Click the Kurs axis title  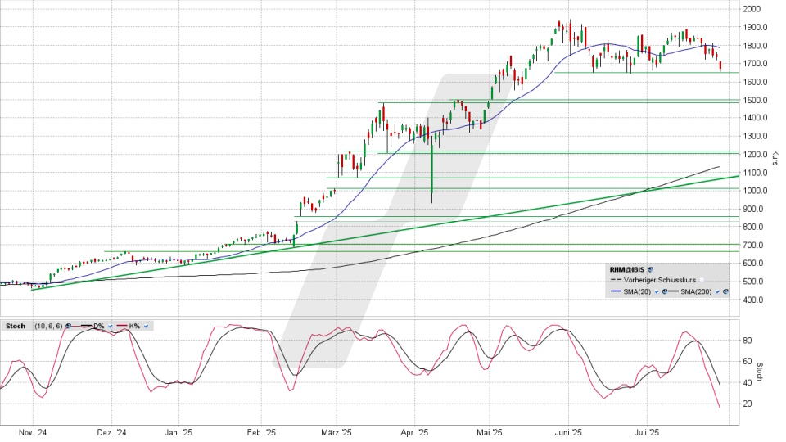775,158
